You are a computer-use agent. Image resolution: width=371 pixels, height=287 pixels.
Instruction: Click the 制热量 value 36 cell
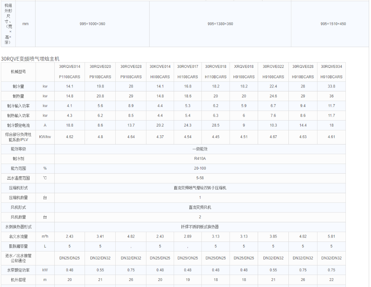click(x=331, y=96)
